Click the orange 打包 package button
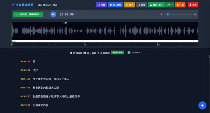 click(180, 5)
